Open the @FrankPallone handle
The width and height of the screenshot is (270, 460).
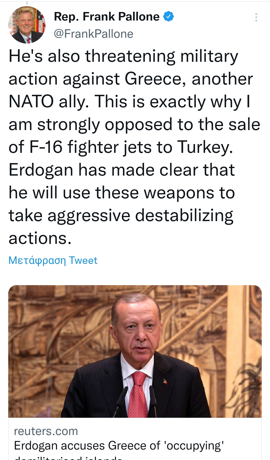pyautogui.click(x=93, y=34)
